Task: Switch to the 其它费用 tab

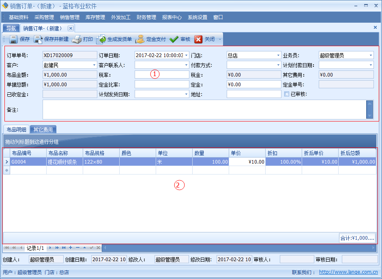Action: [43, 130]
